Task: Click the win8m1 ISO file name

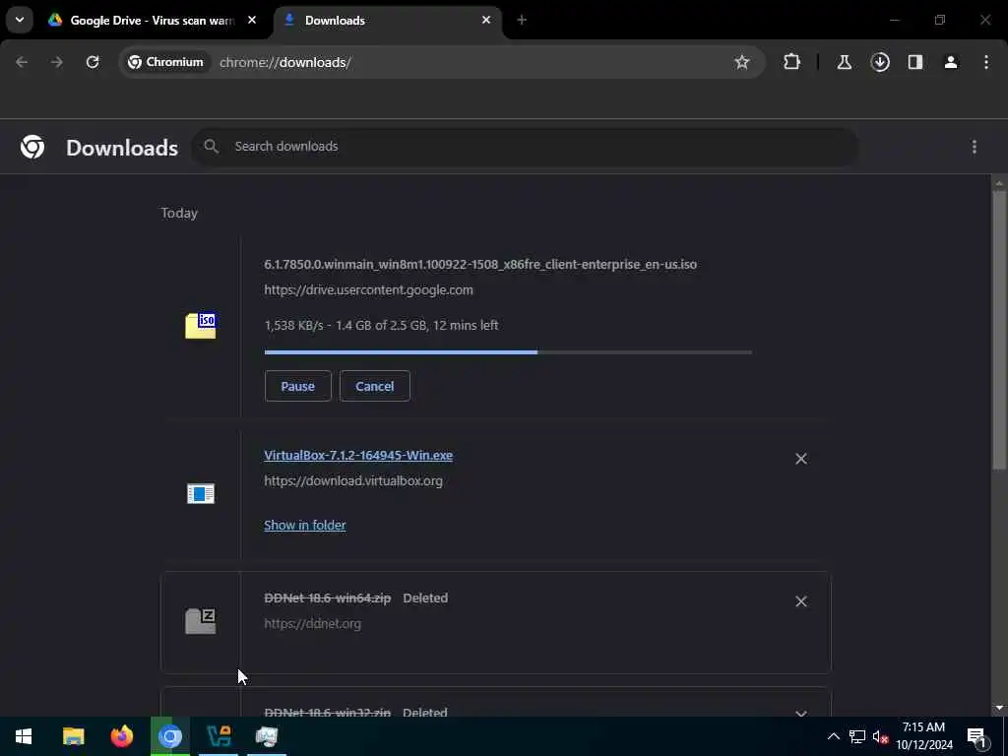Action: pyautogui.click(x=480, y=264)
